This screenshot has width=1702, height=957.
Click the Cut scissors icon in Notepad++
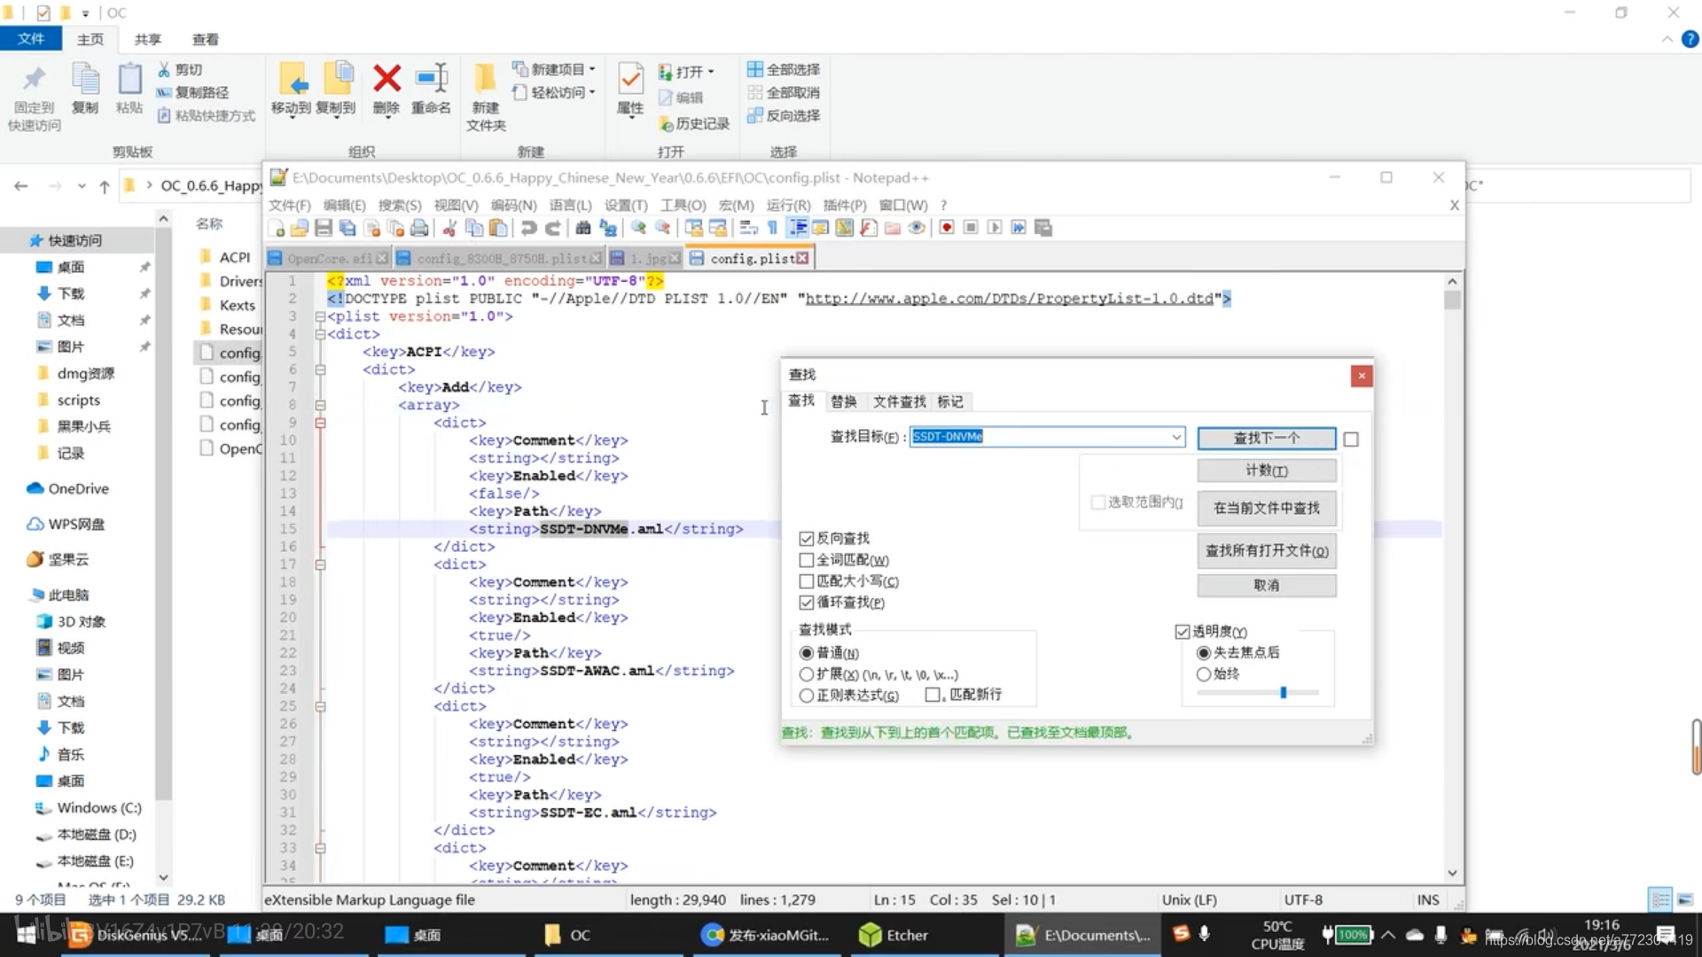click(x=449, y=229)
